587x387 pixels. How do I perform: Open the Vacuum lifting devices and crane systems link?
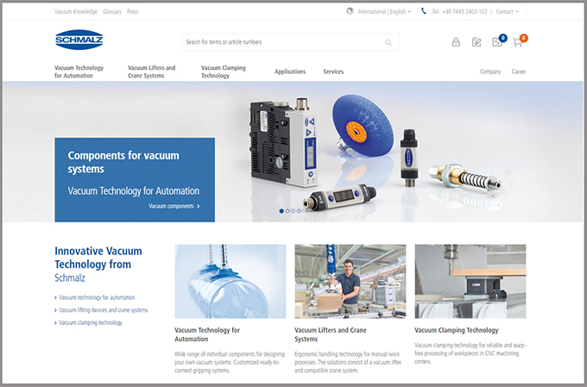click(103, 309)
